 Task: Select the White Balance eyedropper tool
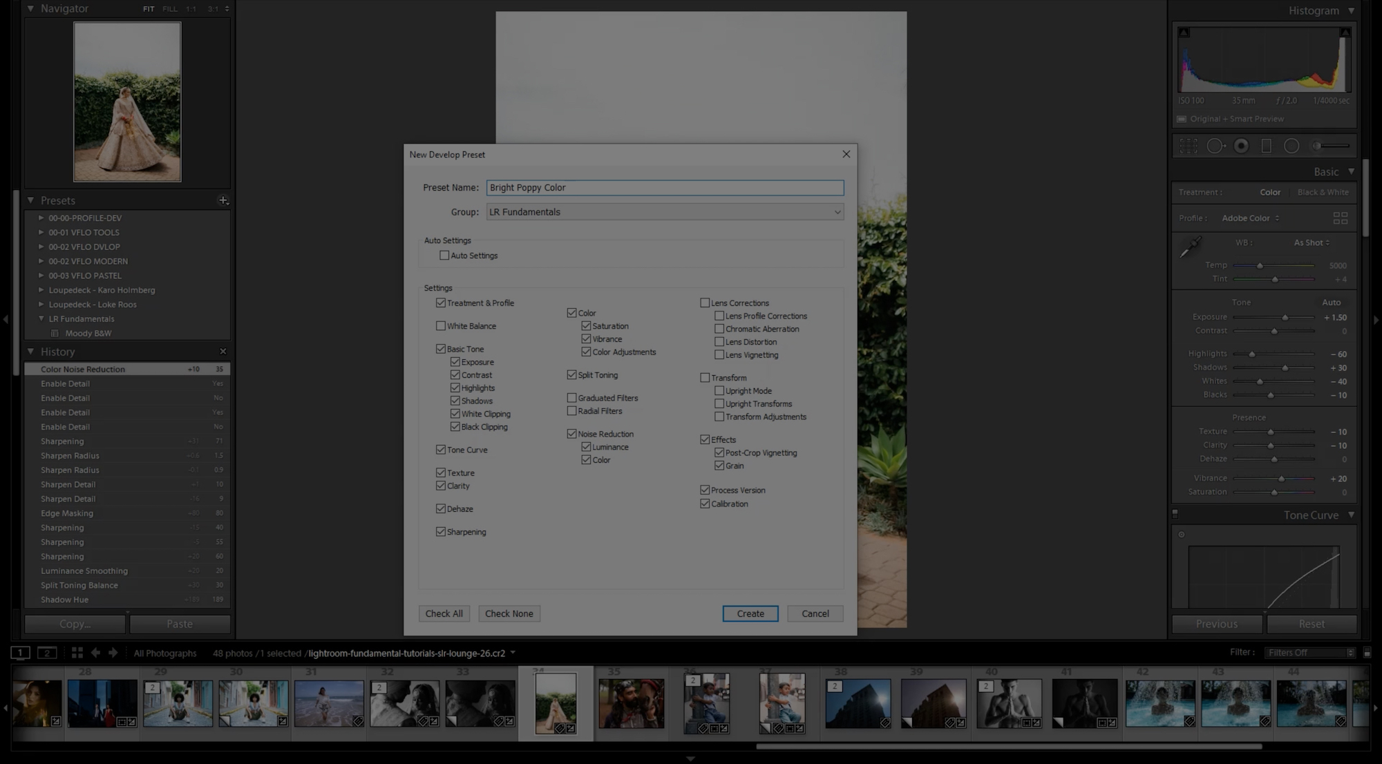point(1191,247)
